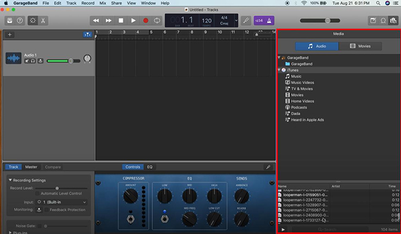This screenshot has height=234, width=401.
Task: Add a new track with plus button
Action: point(10,34)
